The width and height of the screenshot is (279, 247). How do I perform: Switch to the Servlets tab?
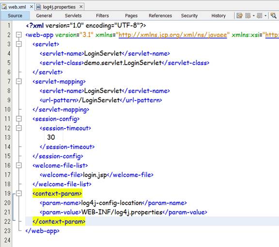[73, 16]
